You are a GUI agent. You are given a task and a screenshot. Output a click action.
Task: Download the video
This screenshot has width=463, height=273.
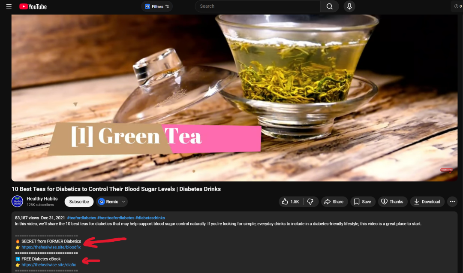point(427,202)
